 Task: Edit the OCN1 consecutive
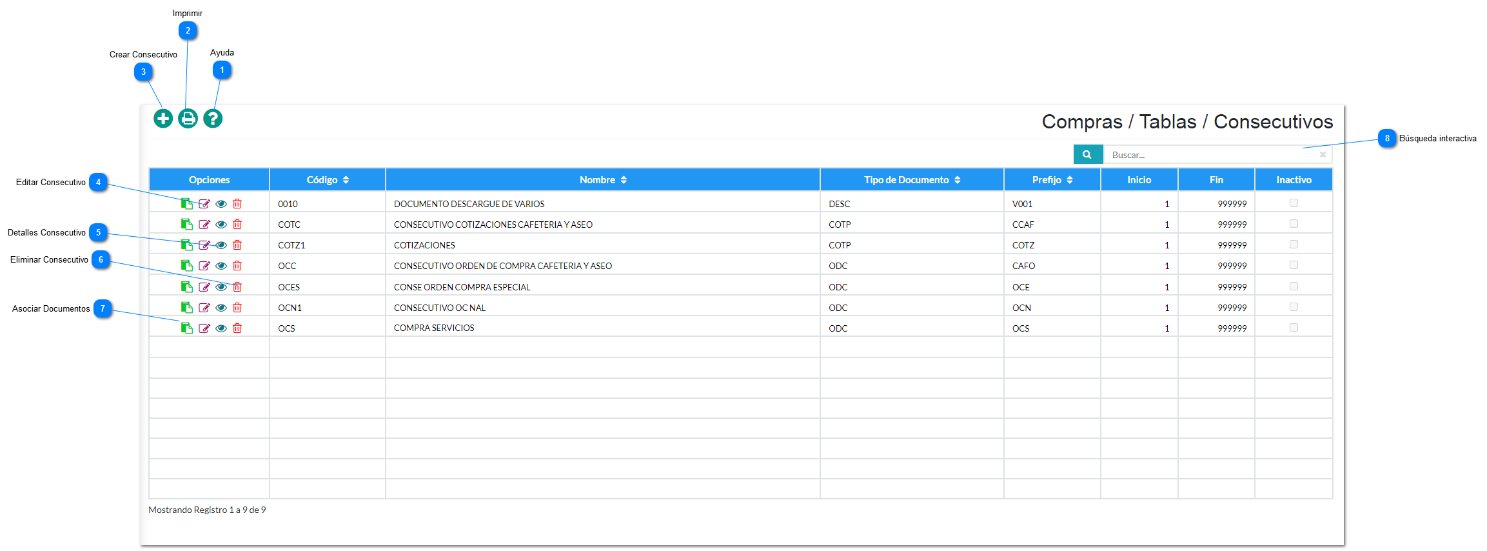tap(204, 308)
